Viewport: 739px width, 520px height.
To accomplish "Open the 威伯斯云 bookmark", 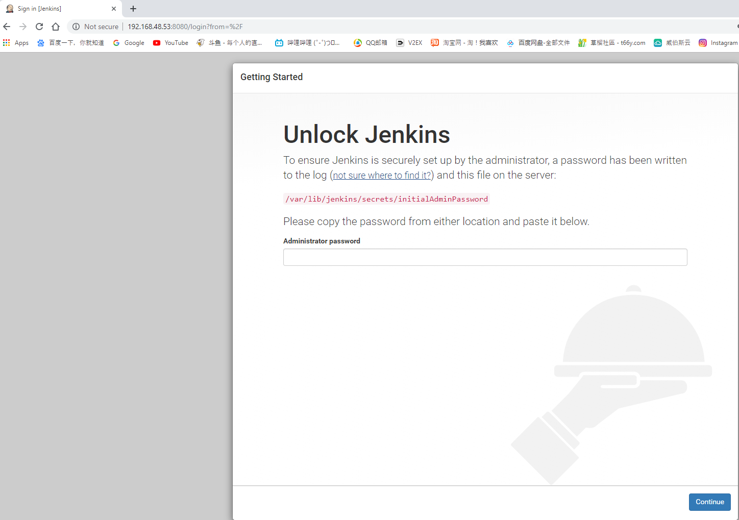I will tap(672, 43).
